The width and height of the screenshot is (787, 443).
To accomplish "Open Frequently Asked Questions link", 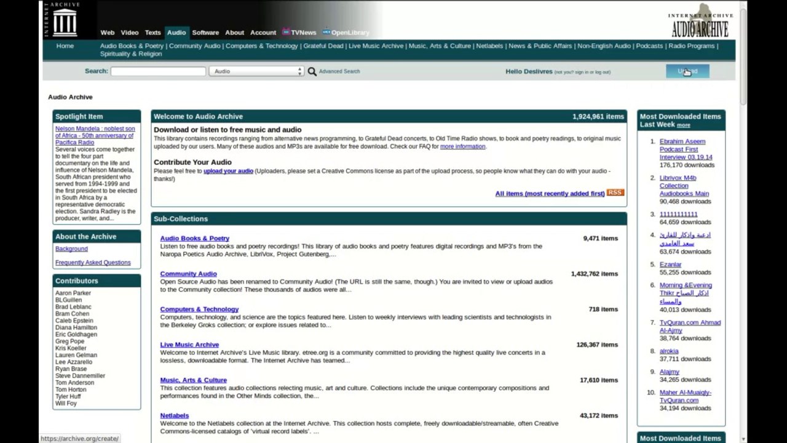I will [x=93, y=263].
